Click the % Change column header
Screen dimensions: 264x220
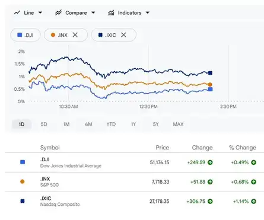tap(243, 148)
